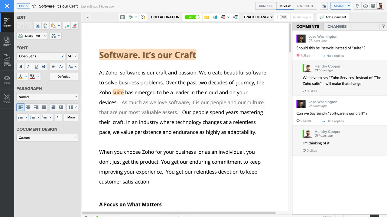Image resolution: width=387 pixels, height=217 pixels.
Task: Switch to the Distribute tab
Action: (305, 6)
